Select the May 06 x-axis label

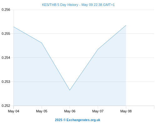pos(70,111)
